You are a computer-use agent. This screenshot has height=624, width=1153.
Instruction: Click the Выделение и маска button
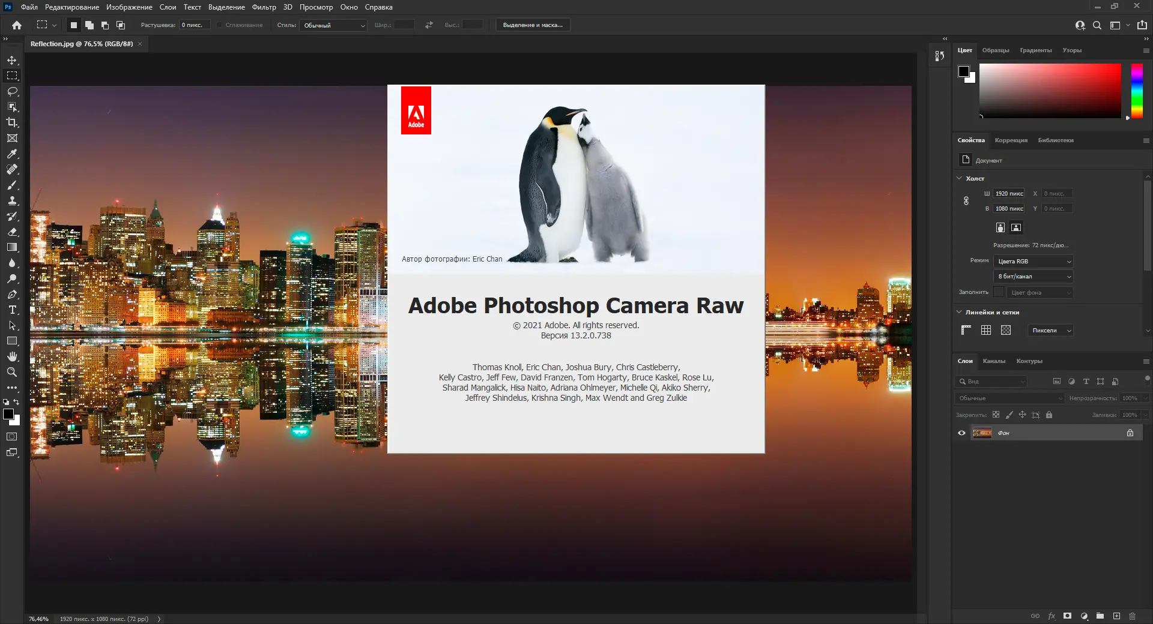533,25
